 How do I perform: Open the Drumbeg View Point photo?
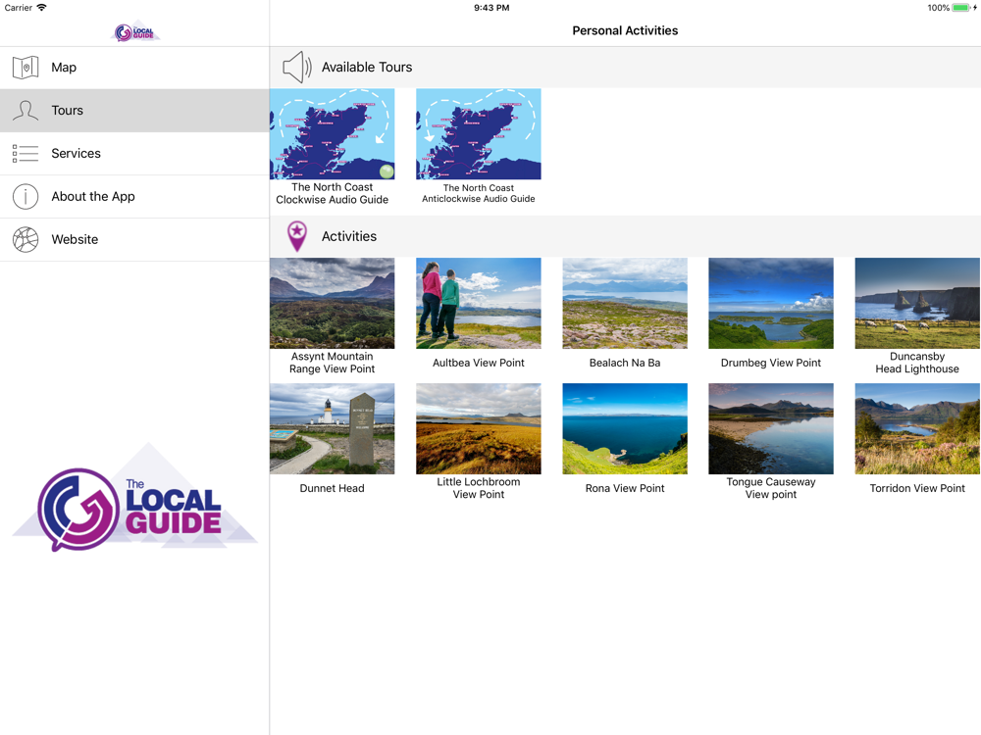pyautogui.click(x=771, y=303)
